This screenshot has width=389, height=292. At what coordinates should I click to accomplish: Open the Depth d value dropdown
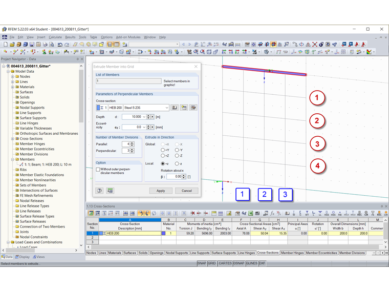pyautogui.click(x=144, y=117)
